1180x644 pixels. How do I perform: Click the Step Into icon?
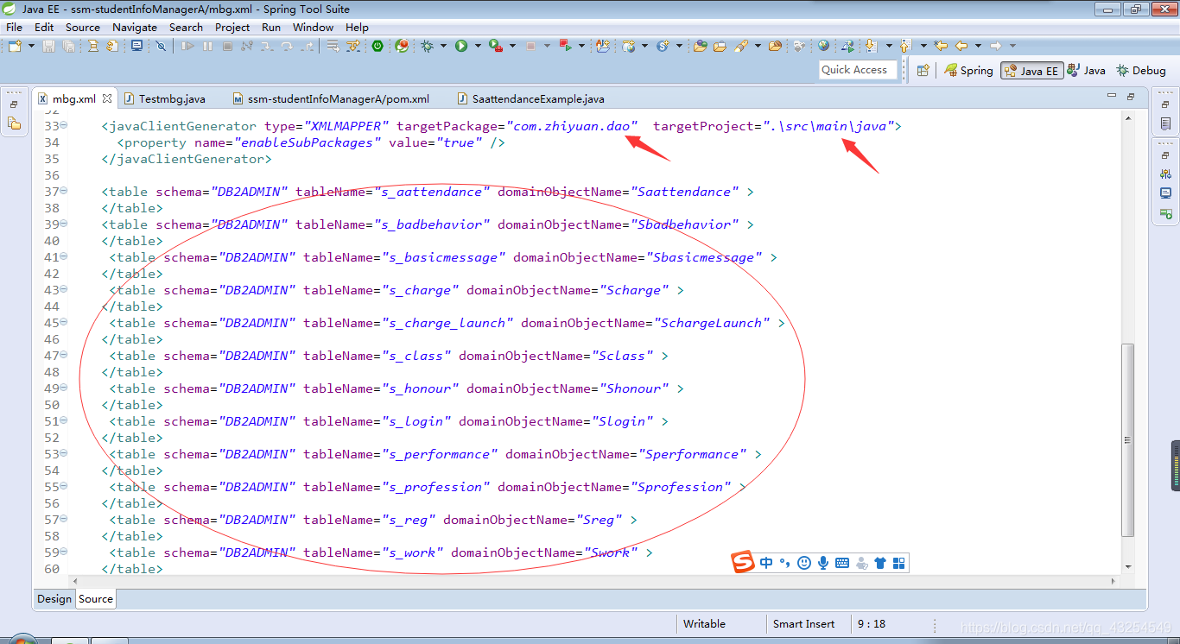pos(267,46)
